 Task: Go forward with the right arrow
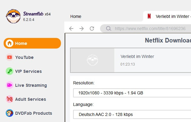pyautogui.click(x=82, y=29)
